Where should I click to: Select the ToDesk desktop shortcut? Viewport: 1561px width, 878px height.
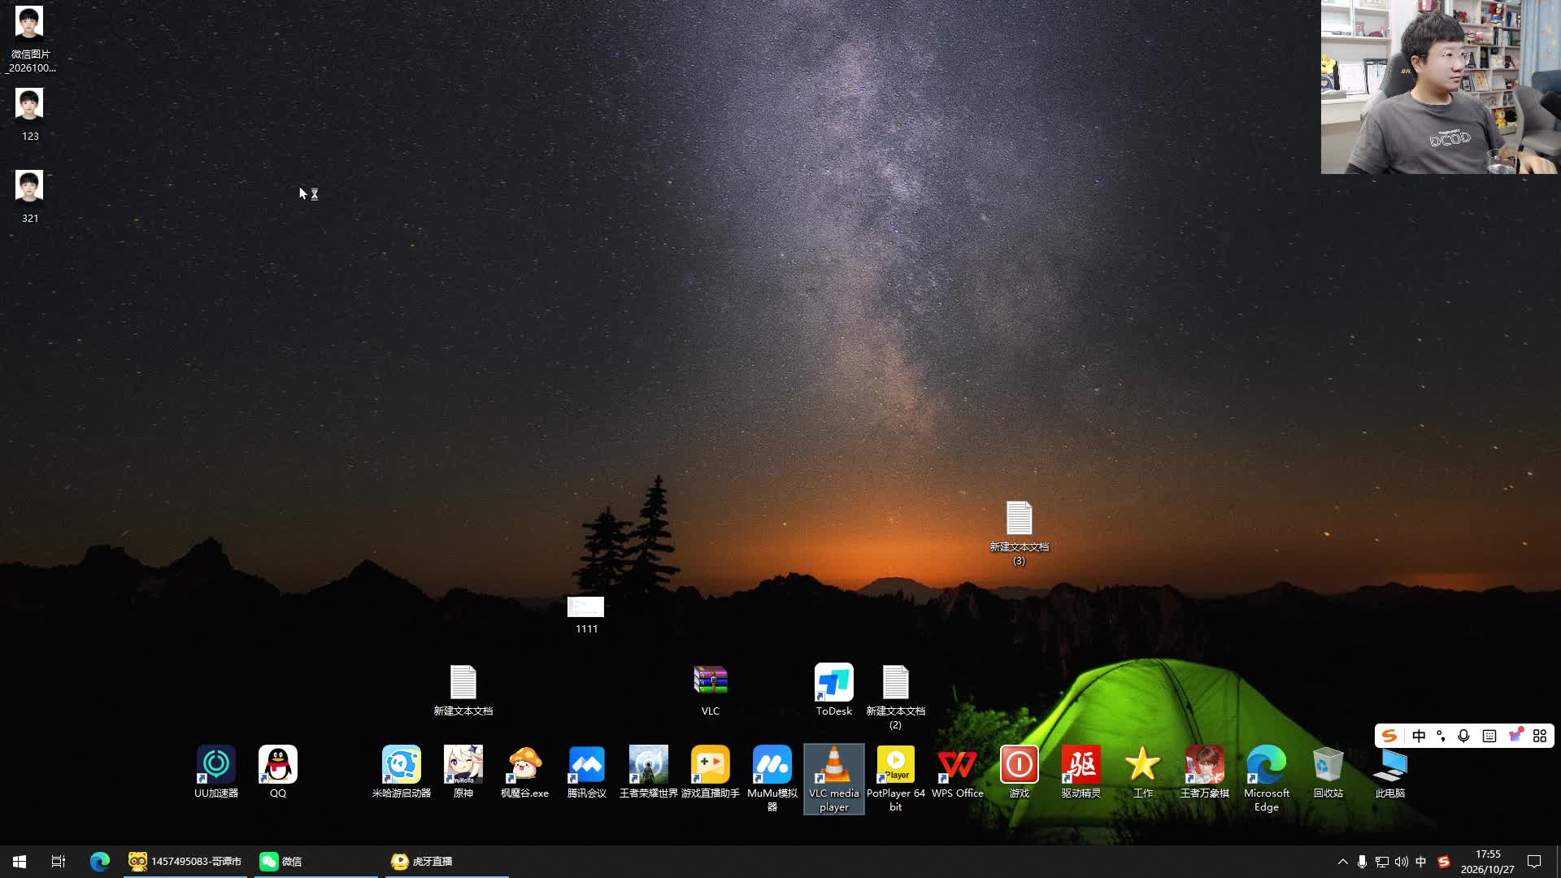(833, 689)
